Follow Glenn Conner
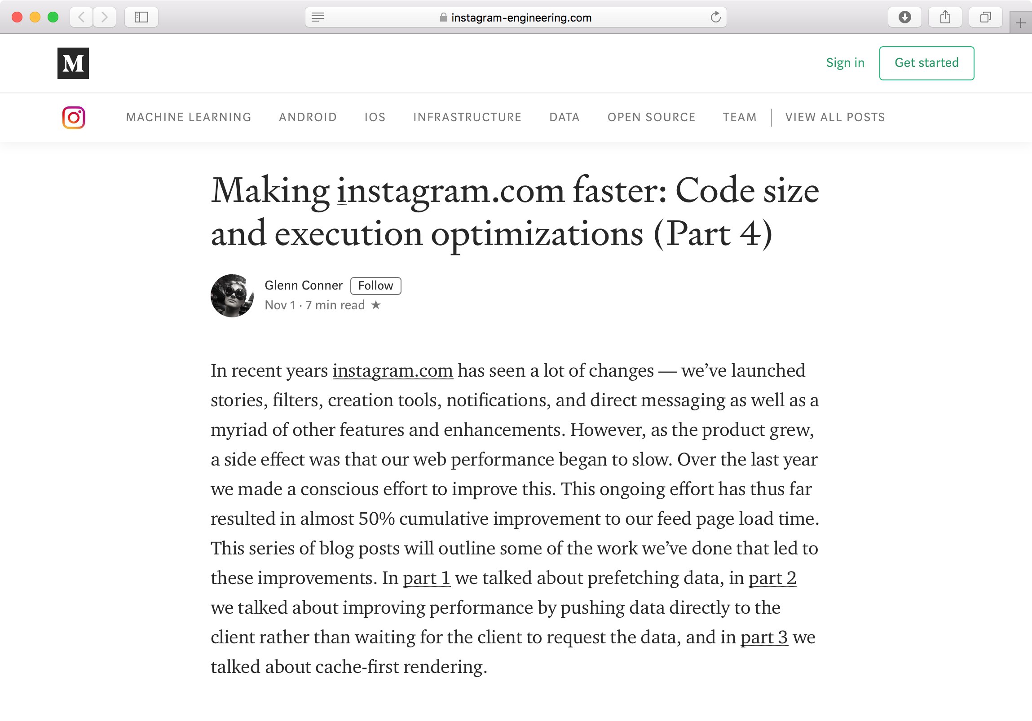The height and width of the screenshot is (721, 1032). (x=376, y=286)
